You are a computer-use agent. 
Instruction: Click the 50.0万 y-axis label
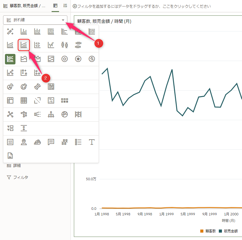pyautogui.click(x=91, y=179)
